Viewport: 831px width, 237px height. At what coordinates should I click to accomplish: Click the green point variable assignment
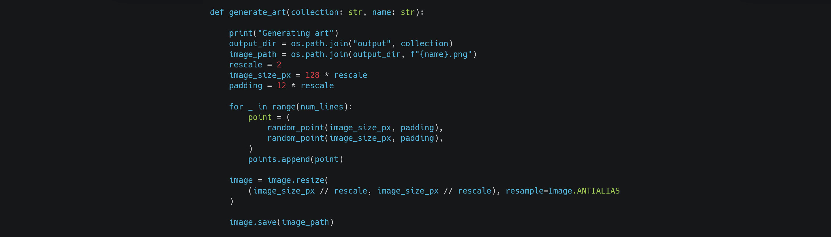260,117
